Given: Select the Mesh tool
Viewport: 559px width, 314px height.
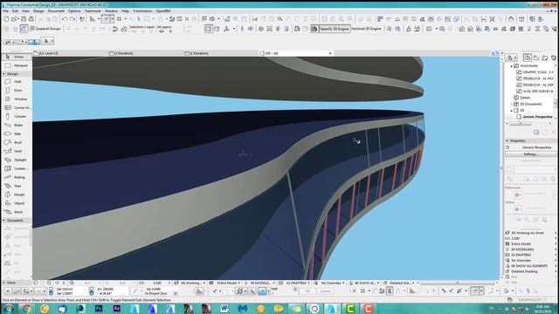Looking at the screenshot, I should [17, 212].
